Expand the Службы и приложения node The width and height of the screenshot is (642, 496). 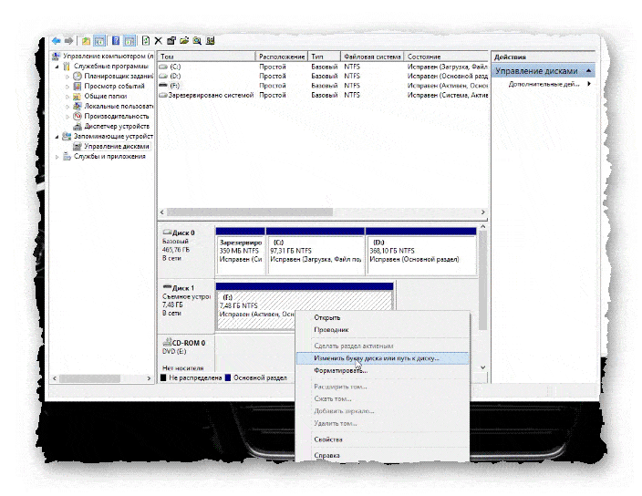click(57, 156)
